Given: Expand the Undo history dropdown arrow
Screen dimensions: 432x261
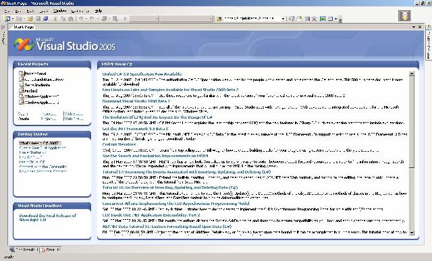Looking at the screenshot, I should coord(86,19).
